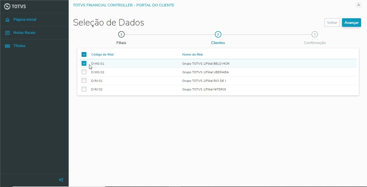
Task: Click Grupo TOTVS 1/Filial RIO DE J
Action: point(204,81)
